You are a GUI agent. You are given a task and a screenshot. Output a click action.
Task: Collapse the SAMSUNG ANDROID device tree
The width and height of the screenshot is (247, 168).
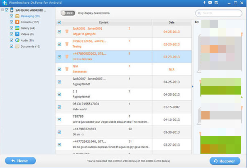pyautogui.click(x=2, y=10)
